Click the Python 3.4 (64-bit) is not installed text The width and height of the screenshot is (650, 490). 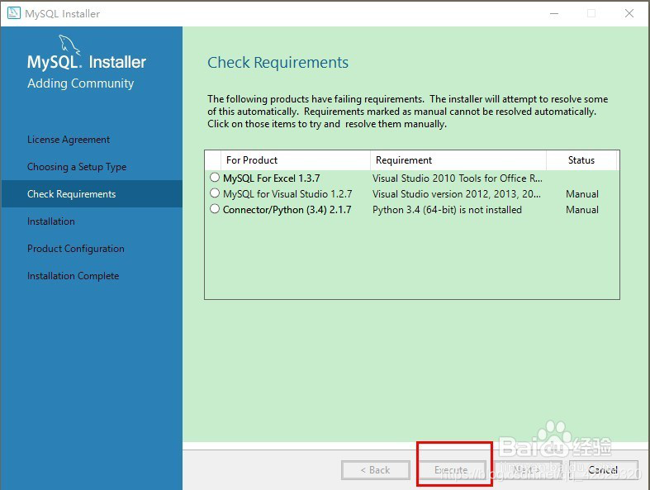[x=447, y=210]
